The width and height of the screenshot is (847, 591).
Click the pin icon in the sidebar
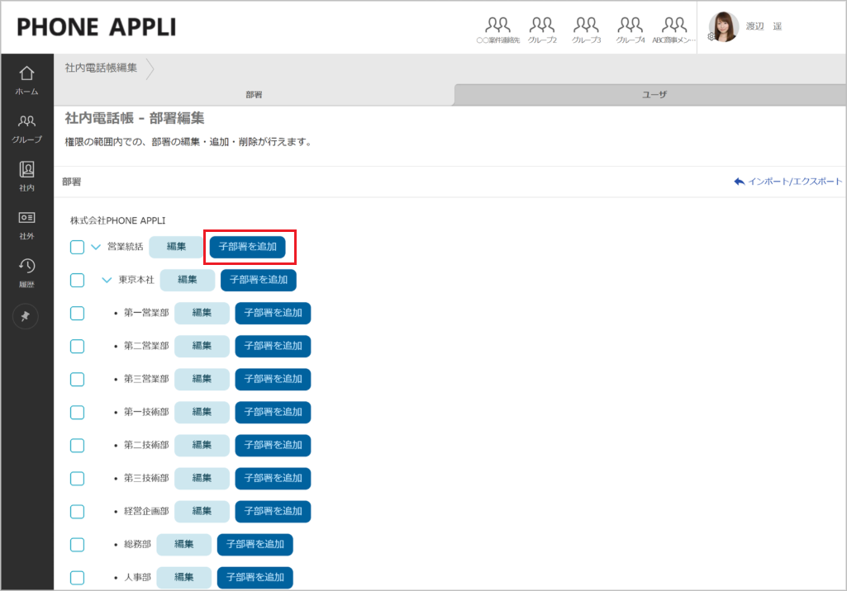coord(26,317)
